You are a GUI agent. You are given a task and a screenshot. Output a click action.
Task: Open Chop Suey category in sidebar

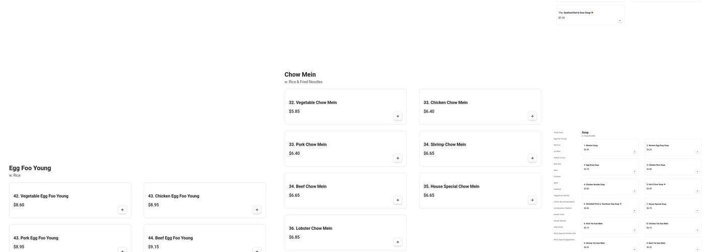tap(558, 133)
